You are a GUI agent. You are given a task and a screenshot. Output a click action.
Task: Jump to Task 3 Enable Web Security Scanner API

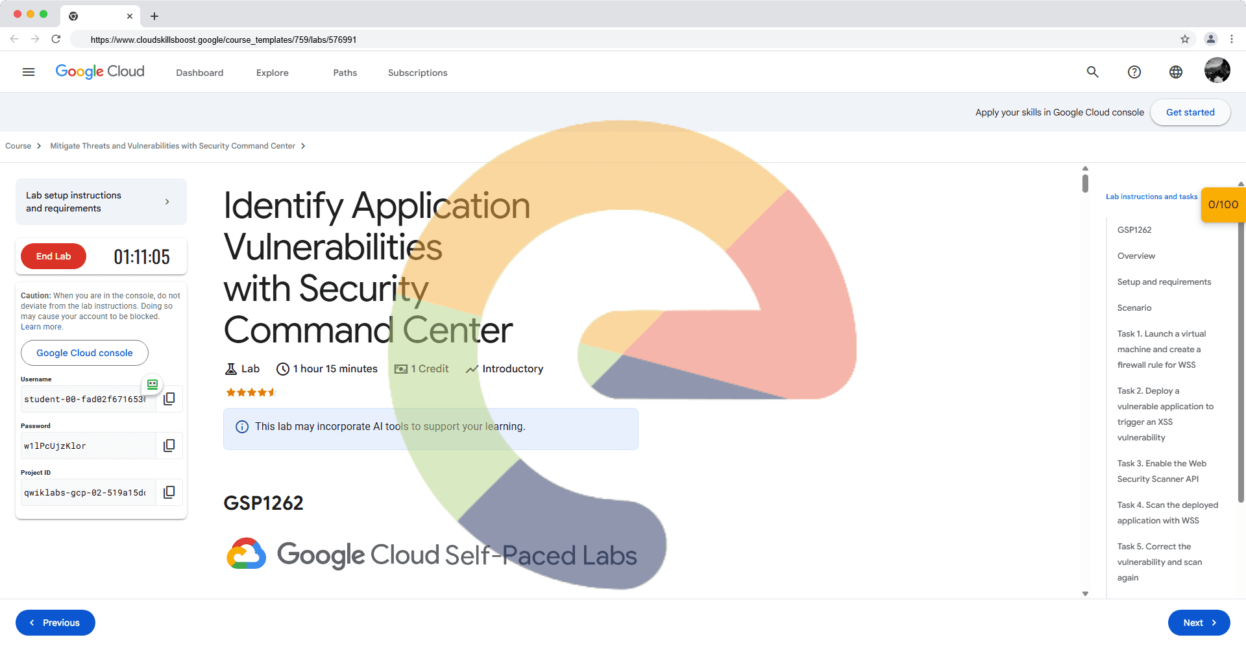(1161, 471)
